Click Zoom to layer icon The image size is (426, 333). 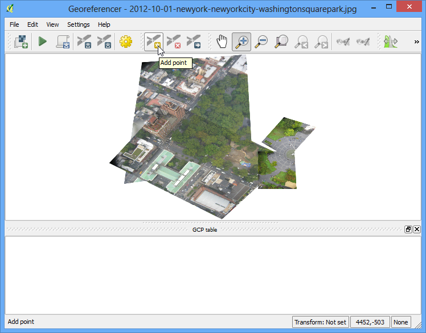pos(281,42)
